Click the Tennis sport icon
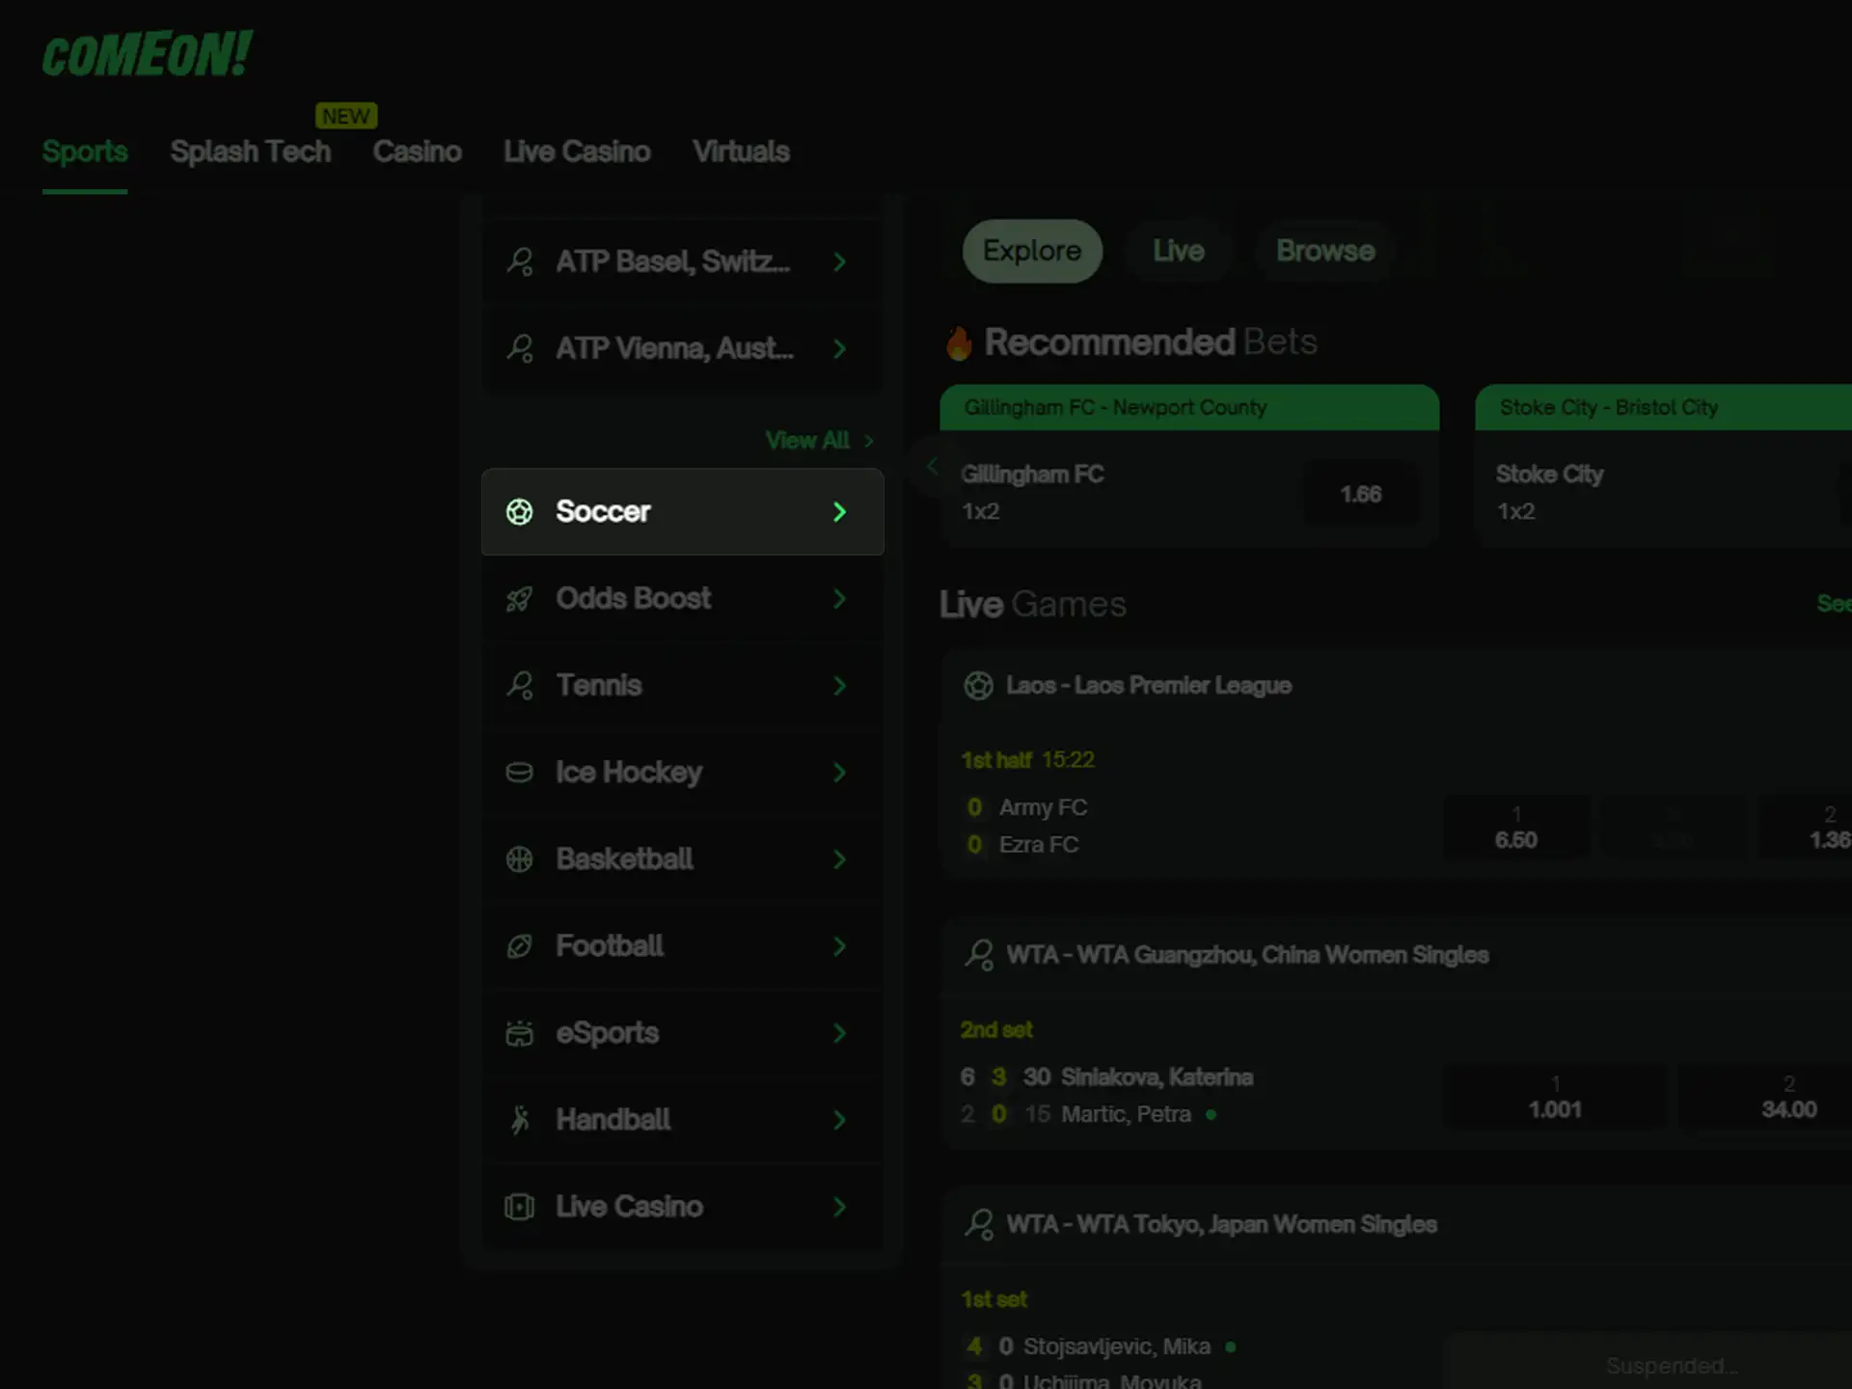Image resolution: width=1852 pixels, height=1389 pixels. [519, 686]
